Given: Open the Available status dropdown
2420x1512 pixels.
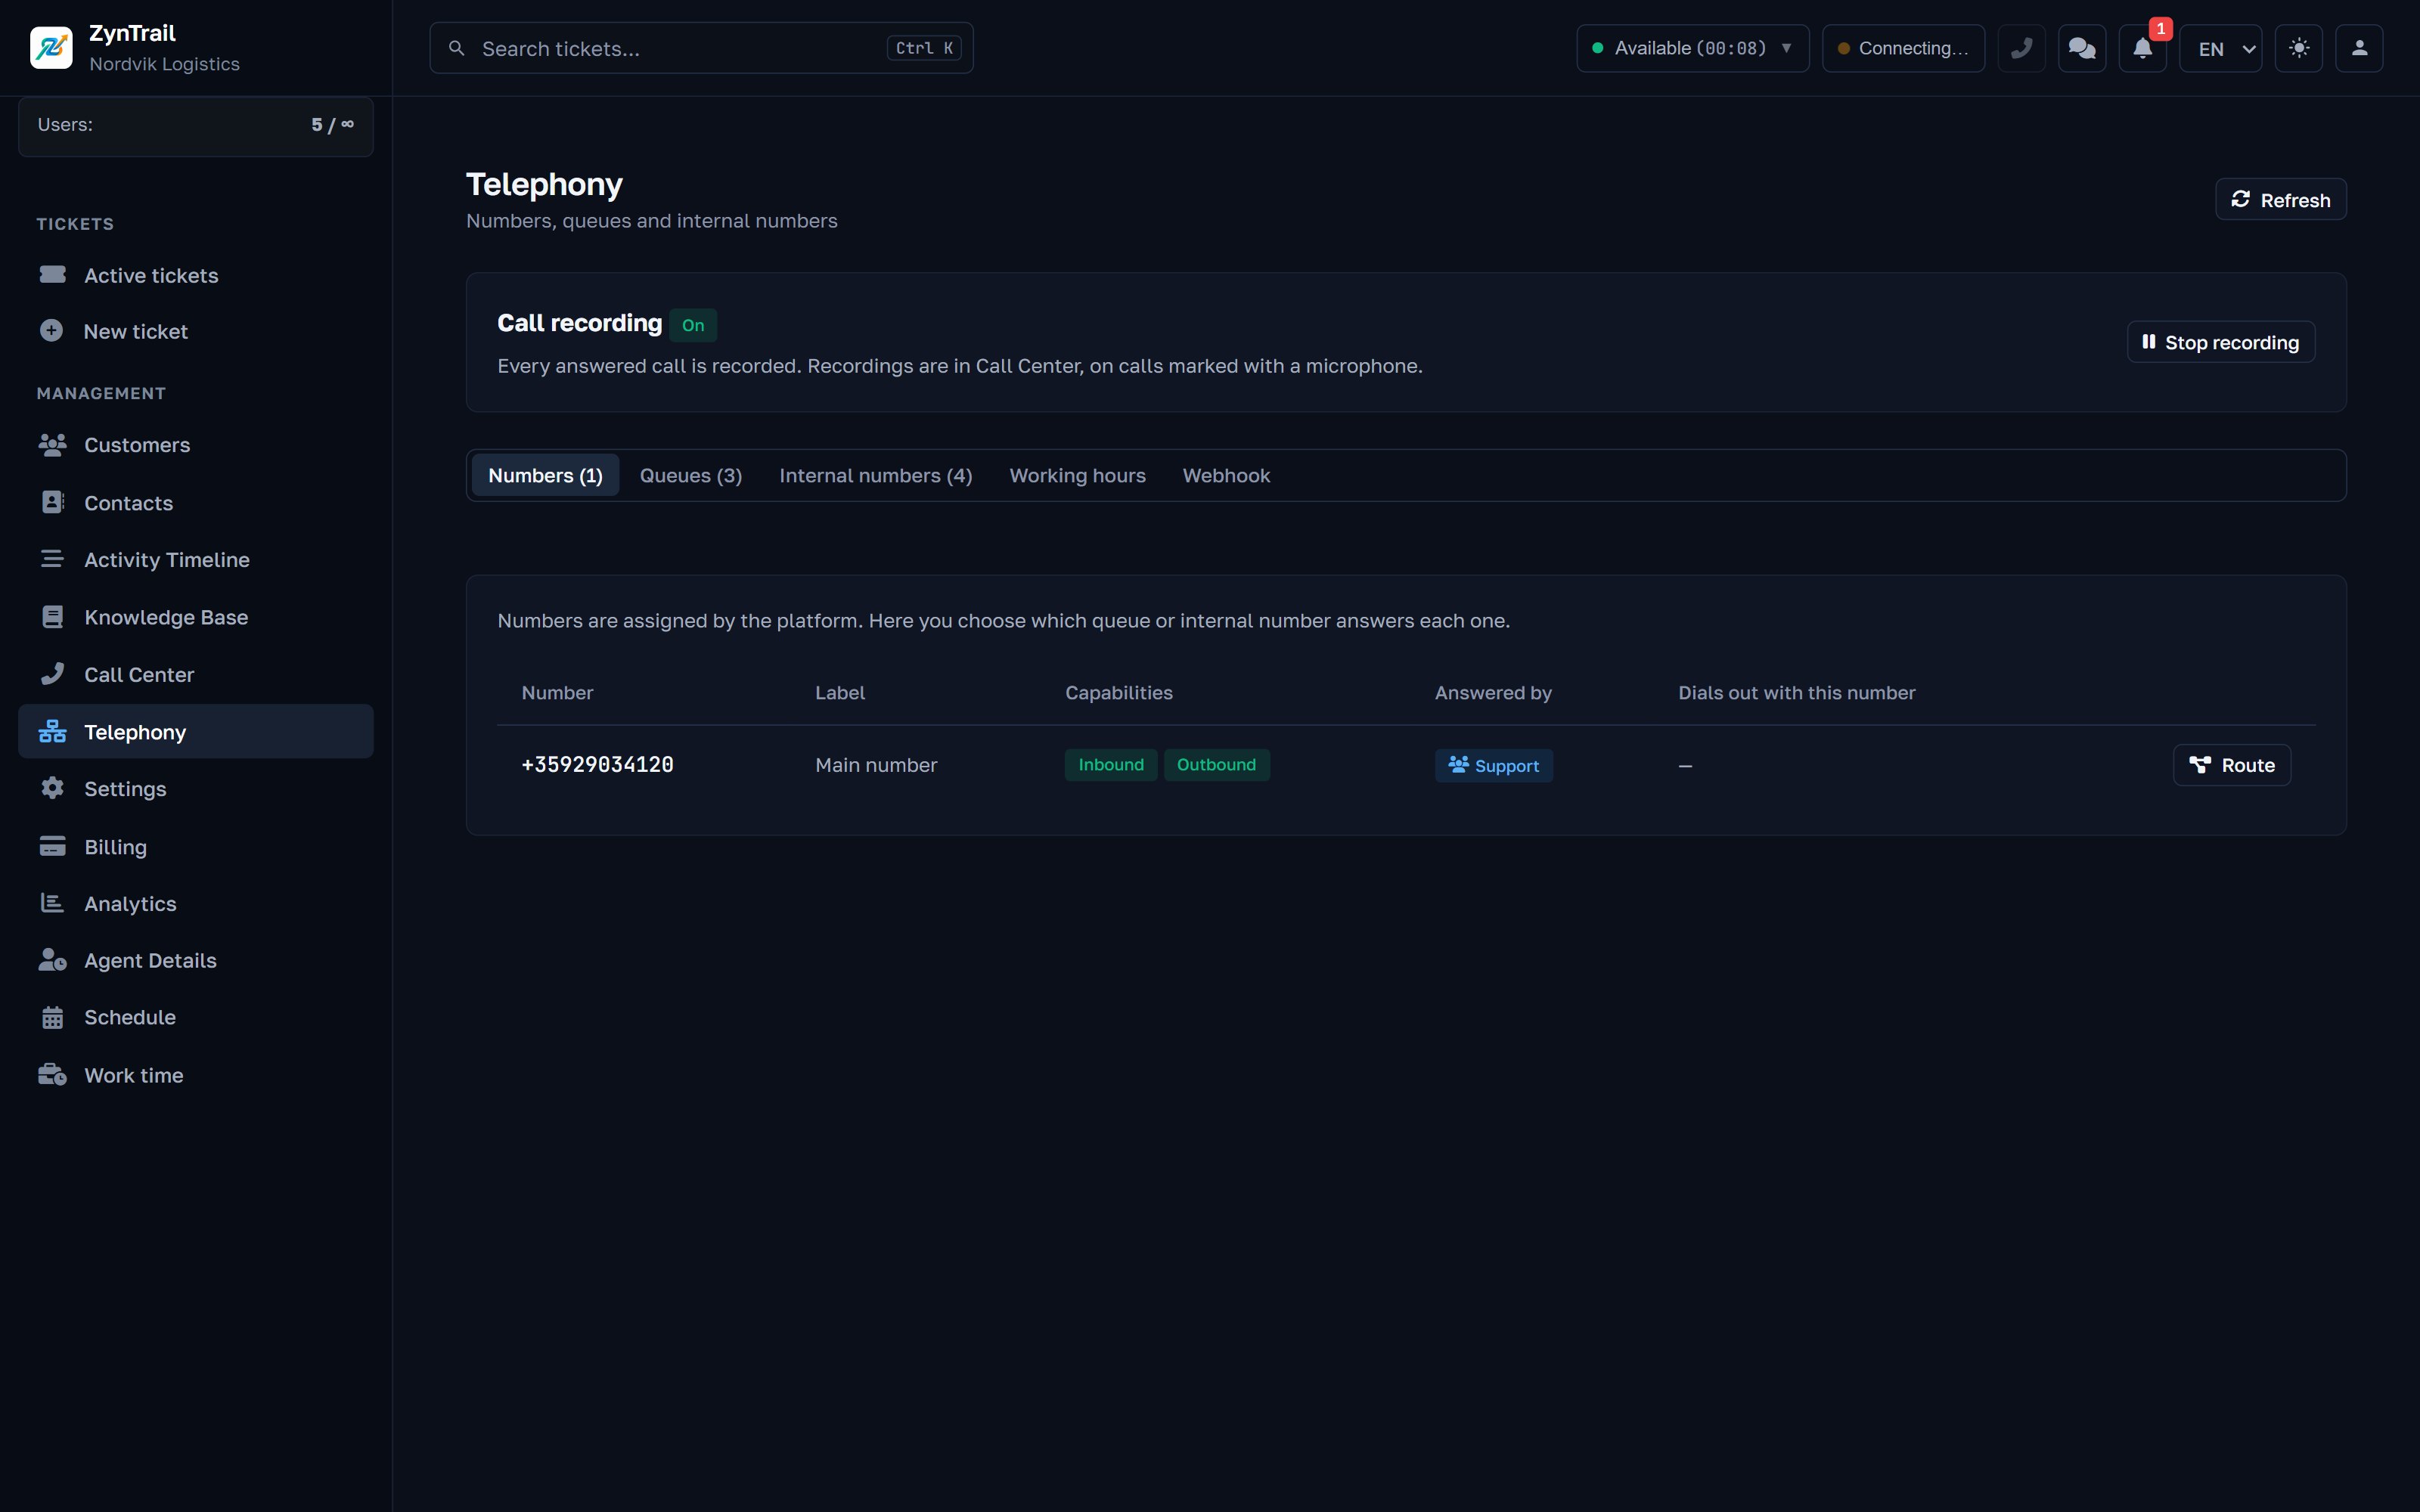Looking at the screenshot, I should [x=1692, y=48].
